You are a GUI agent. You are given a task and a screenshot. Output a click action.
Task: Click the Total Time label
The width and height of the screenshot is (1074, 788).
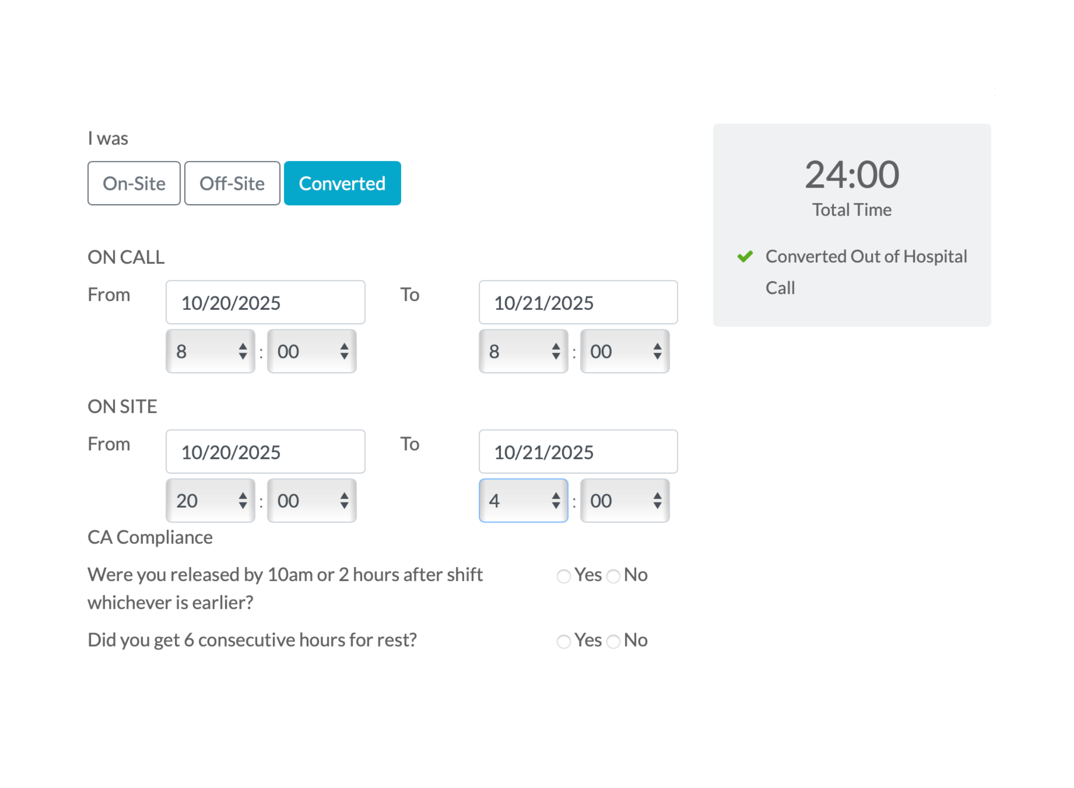coord(852,210)
